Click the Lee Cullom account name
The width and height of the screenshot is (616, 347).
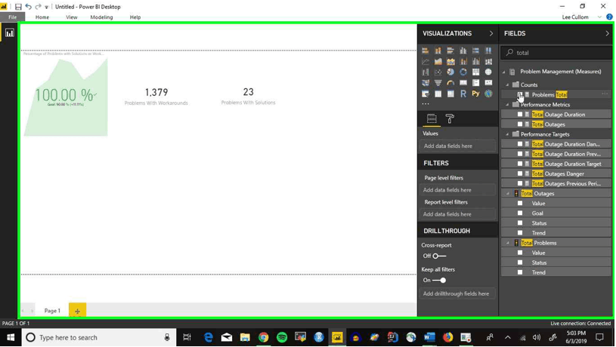click(575, 17)
